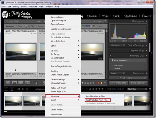Click the CMO identity plate logo
Screen dimensions: 156x118
click(5, 15)
